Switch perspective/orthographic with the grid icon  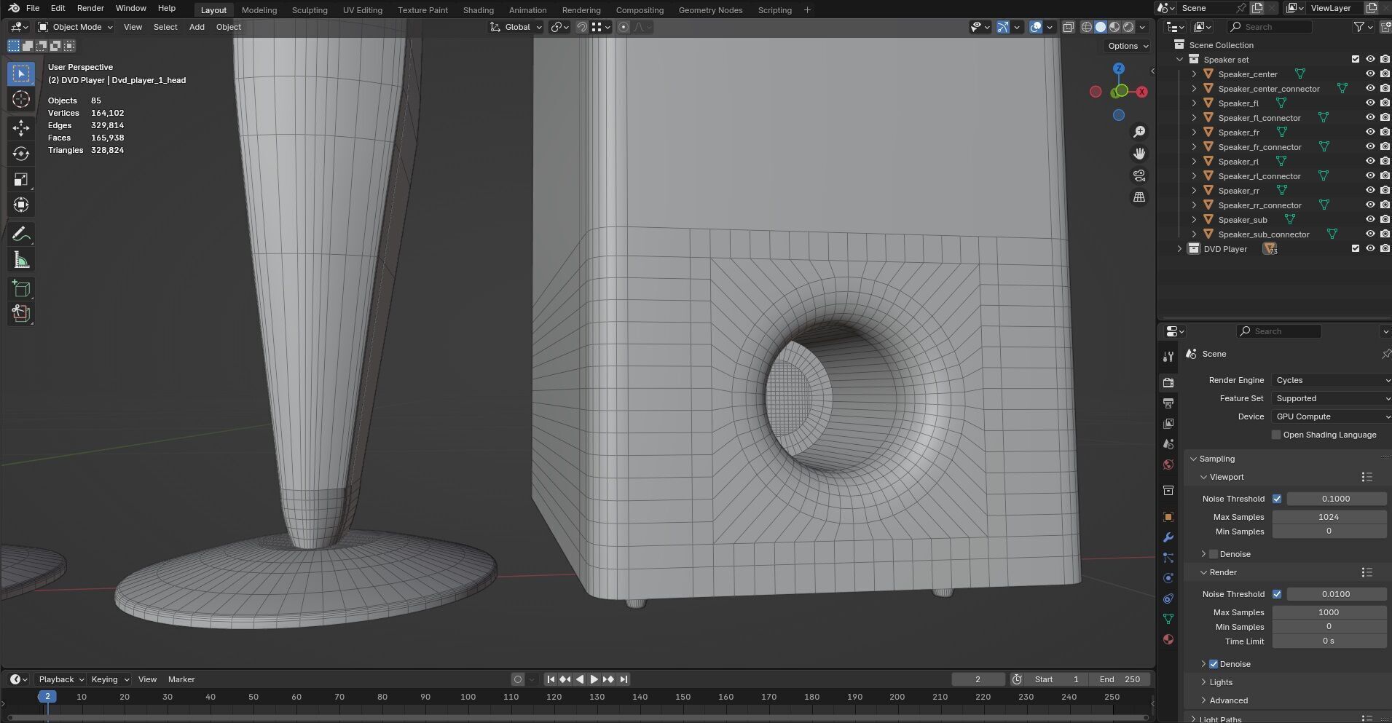[x=1139, y=197]
